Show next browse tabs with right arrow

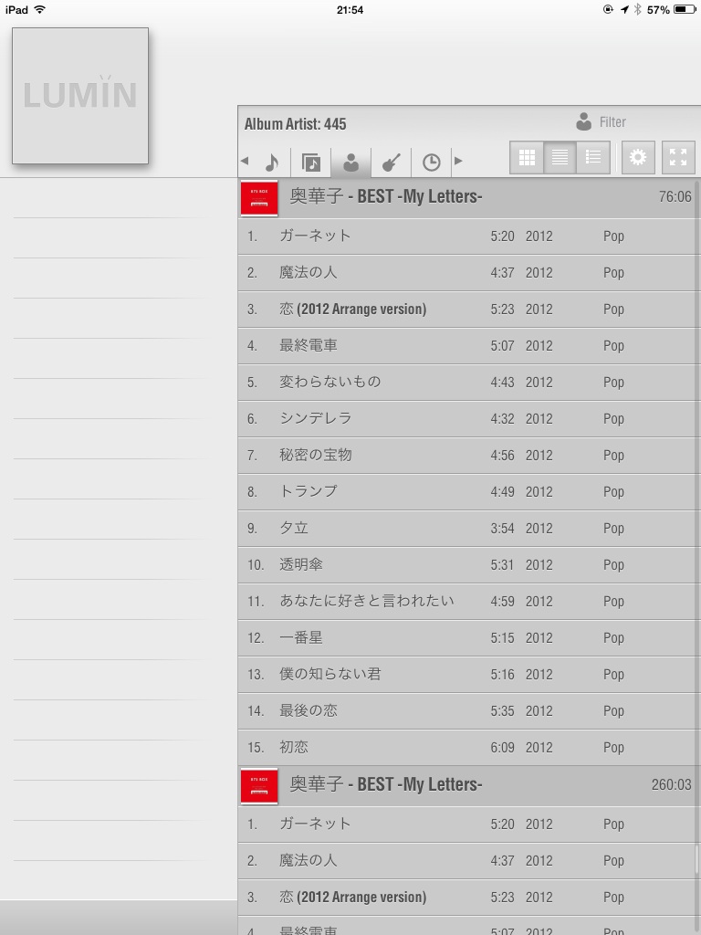coord(458,161)
